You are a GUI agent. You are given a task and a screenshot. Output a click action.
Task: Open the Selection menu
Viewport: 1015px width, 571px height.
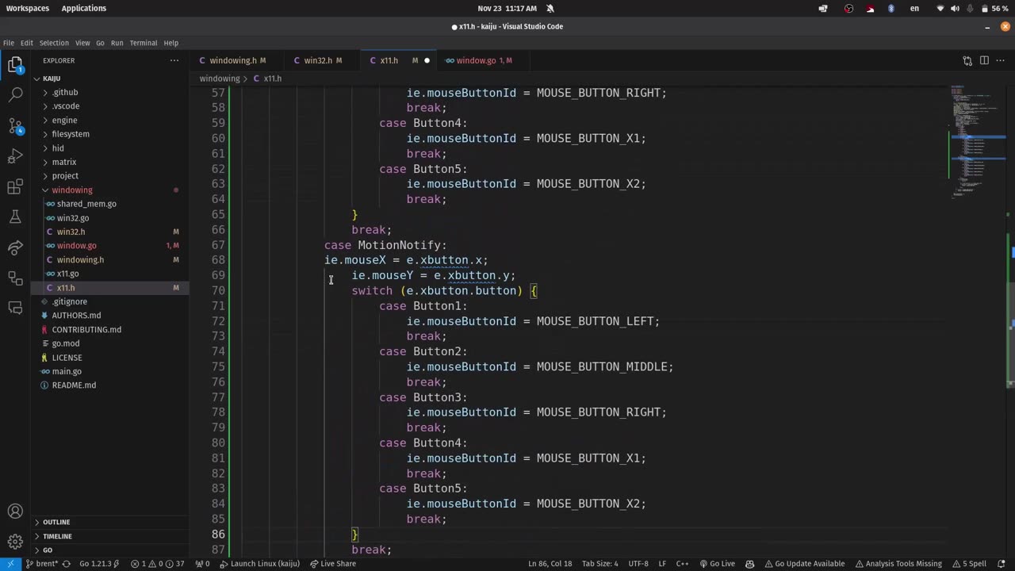point(54,43)
